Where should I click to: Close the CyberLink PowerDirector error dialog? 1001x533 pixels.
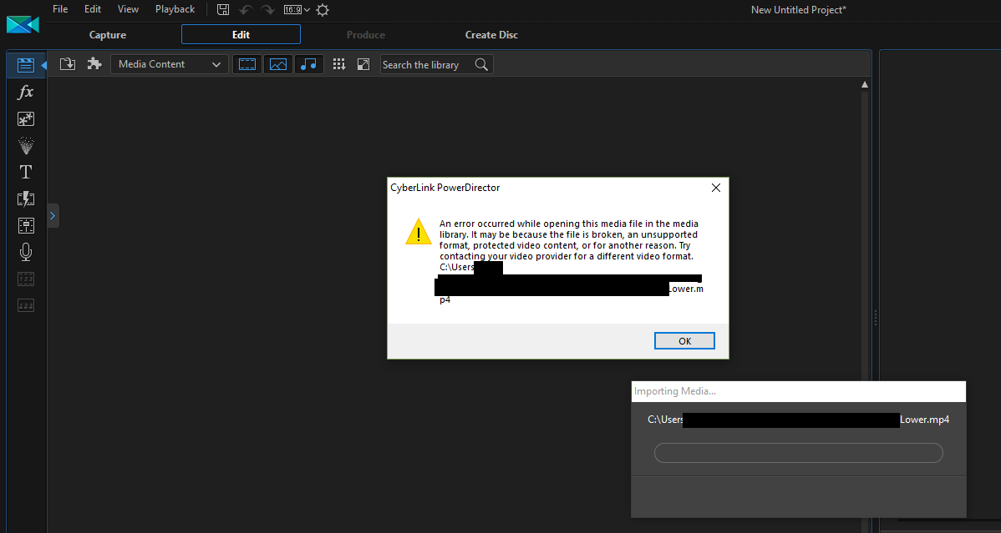tap(715, 188)
